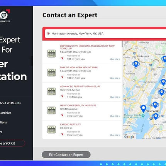Select RMA of New York Mount Sinai title
This screenshot has width=166, height=166.
pyautogui.click(x=79, y=68)
